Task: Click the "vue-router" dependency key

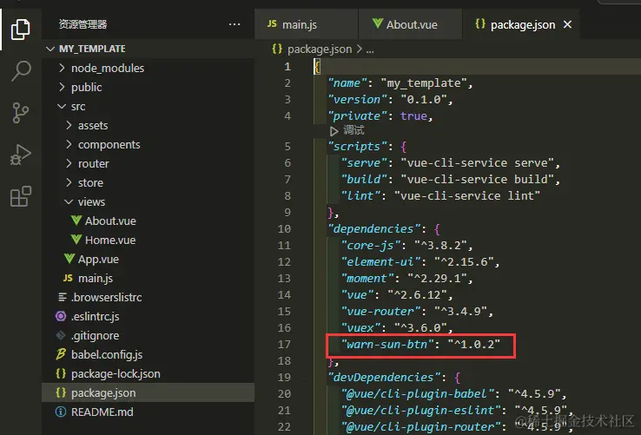Action: click(381, 311)
